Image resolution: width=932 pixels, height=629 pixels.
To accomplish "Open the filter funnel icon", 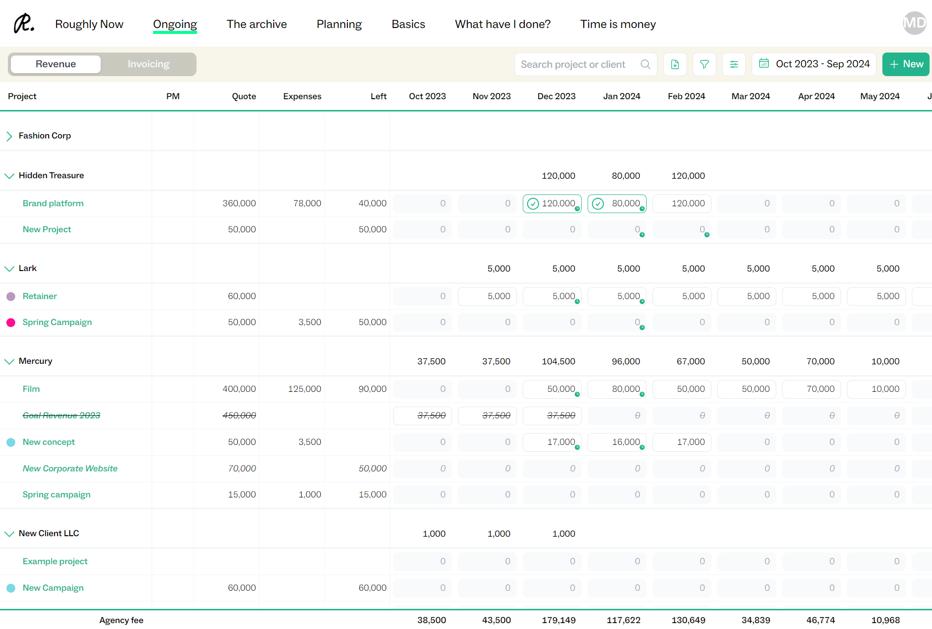I will point(704,64).
